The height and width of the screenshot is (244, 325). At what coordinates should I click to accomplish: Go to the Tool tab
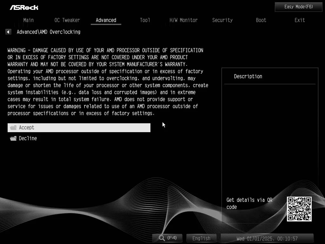pos(145,20)
